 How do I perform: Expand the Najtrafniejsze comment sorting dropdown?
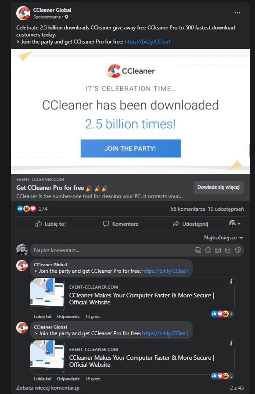223,238
